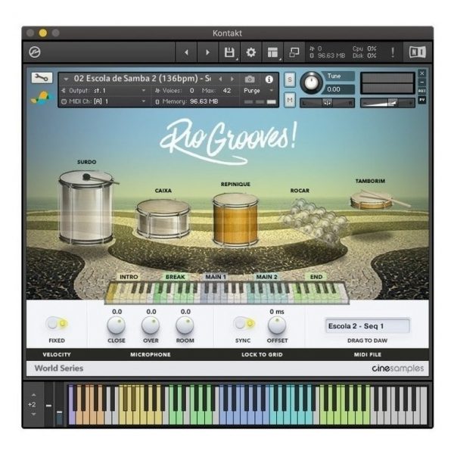Click the NI logo icon
The width and height of the screenshot is (454, 454).
(417, 52)
